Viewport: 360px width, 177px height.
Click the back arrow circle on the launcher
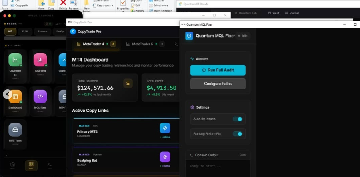pyautogui.click(x=8, y=94)
